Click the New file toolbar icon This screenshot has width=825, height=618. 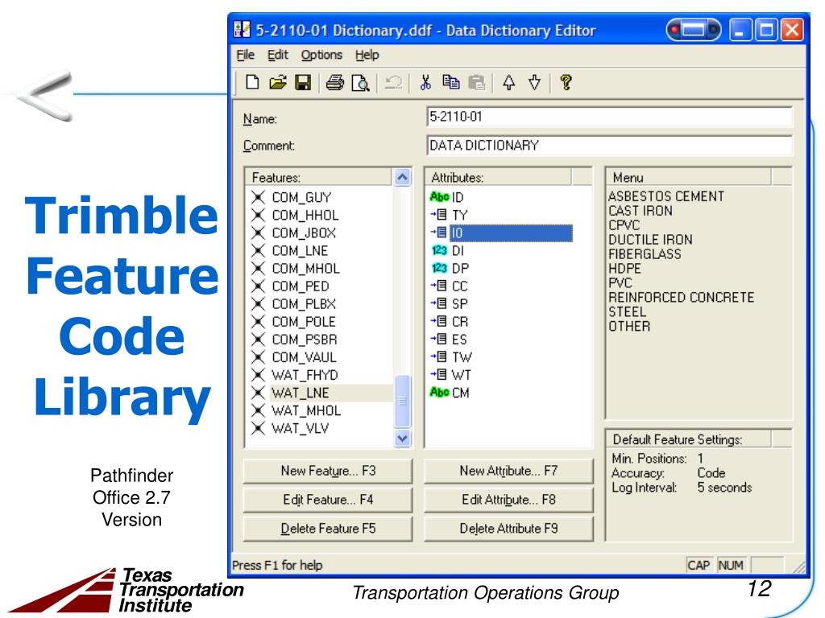tap(252, 83)
